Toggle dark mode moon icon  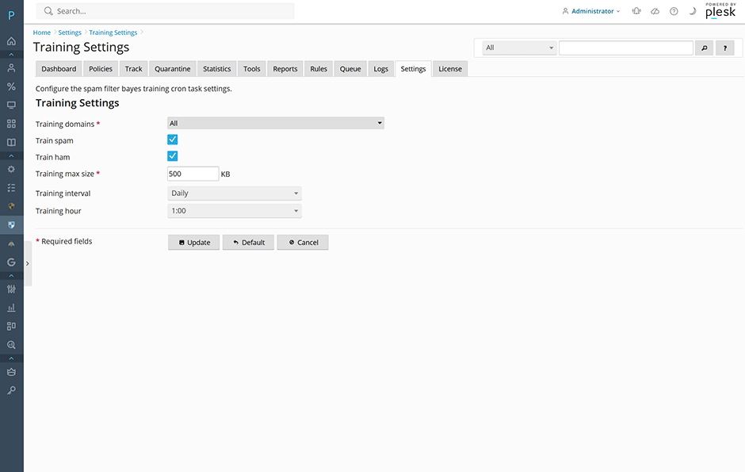pyautogui.click(x=692, y=11)
